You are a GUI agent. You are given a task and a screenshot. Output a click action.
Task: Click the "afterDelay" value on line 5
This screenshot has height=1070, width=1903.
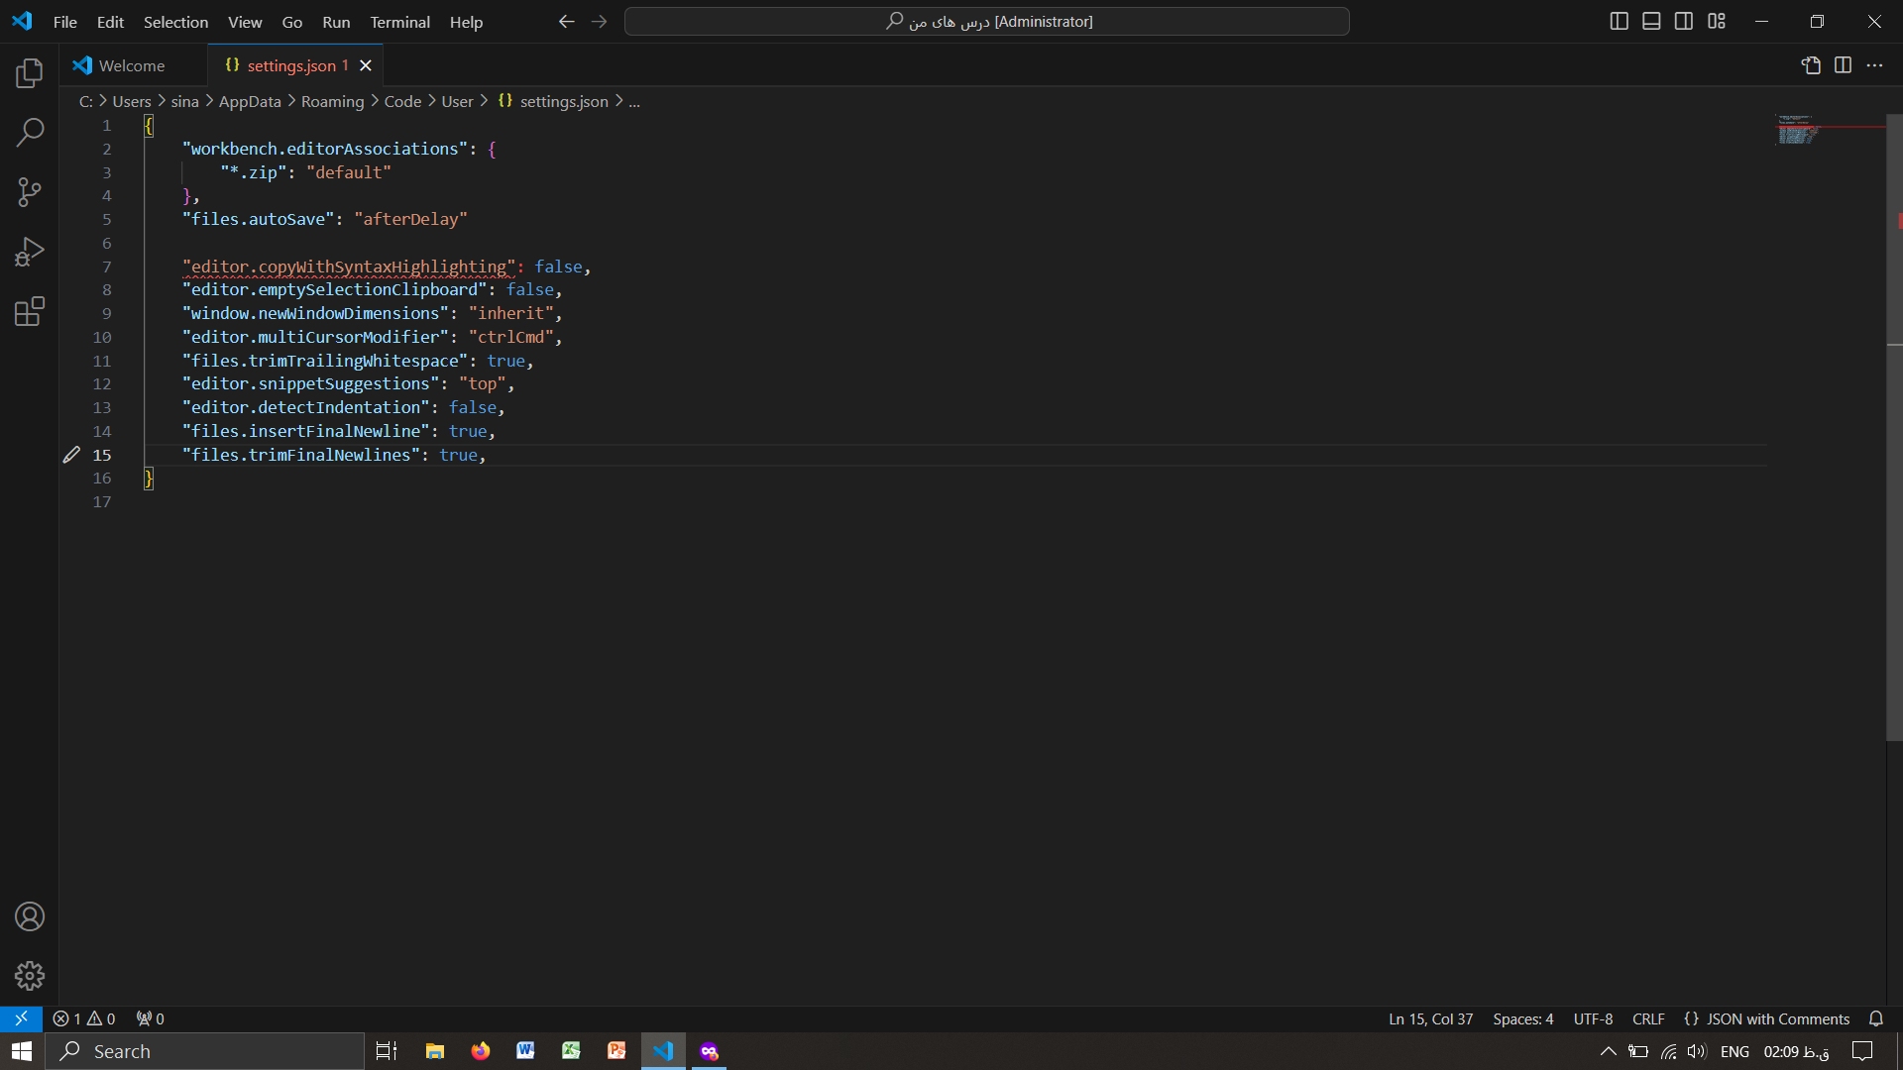click(410, 219)
